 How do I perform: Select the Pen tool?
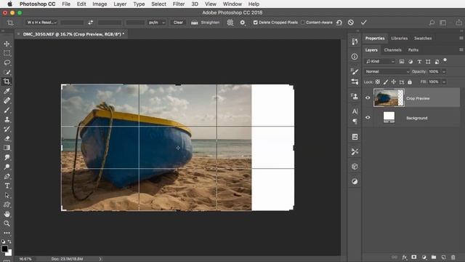point(7,176)
